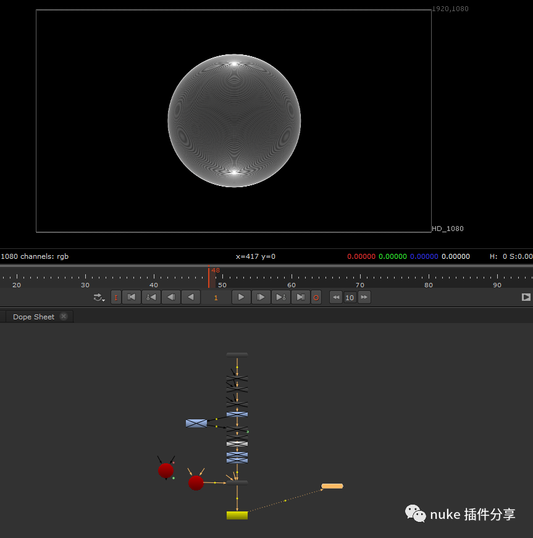Step to the previous keyframe
Image resolution: width=533 pixels, height=538 pixels.
click(151, 297)
